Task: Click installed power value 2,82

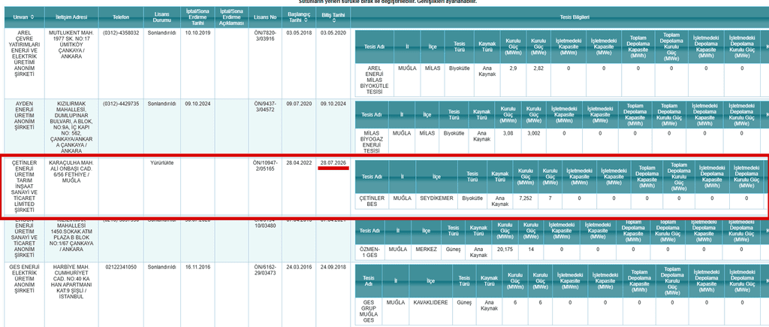Action: (x=538, y=68)
